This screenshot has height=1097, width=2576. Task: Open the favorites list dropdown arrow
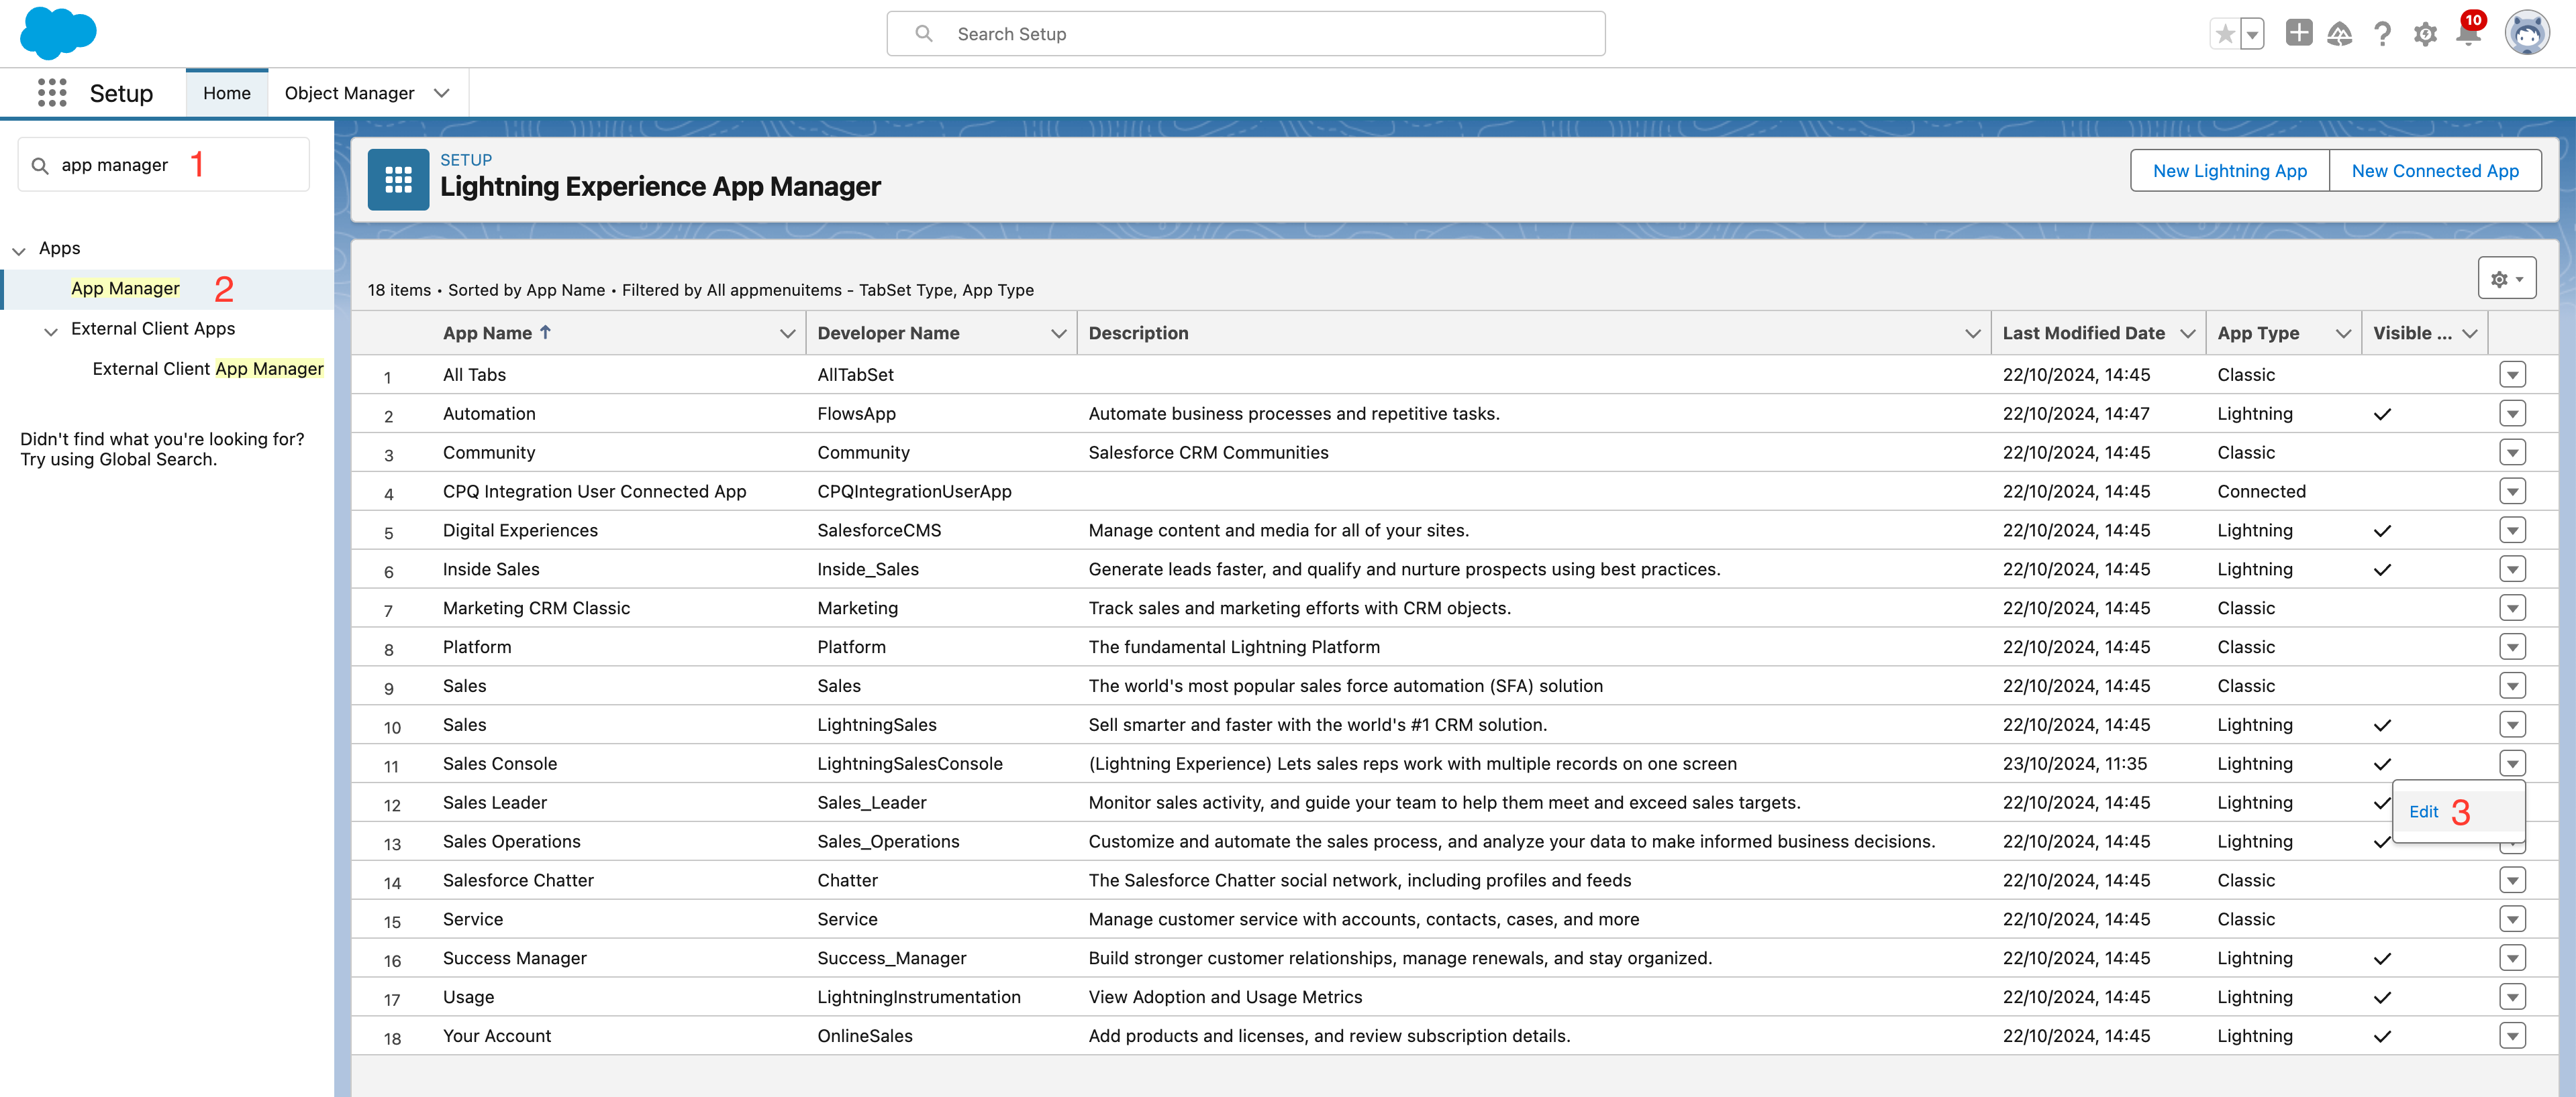click(2252, 34)
